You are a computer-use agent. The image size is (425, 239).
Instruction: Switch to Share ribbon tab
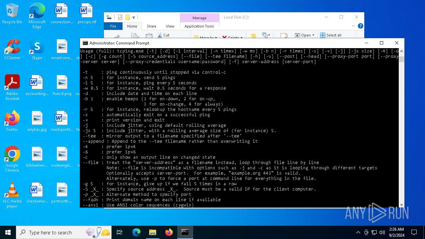coord(151,26)
